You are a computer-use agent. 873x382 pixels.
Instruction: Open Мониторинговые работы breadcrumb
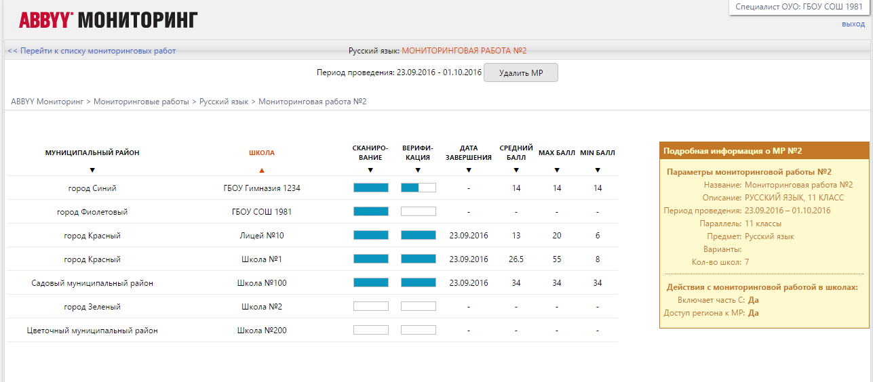pyautogui.click(x=141, y=102)
